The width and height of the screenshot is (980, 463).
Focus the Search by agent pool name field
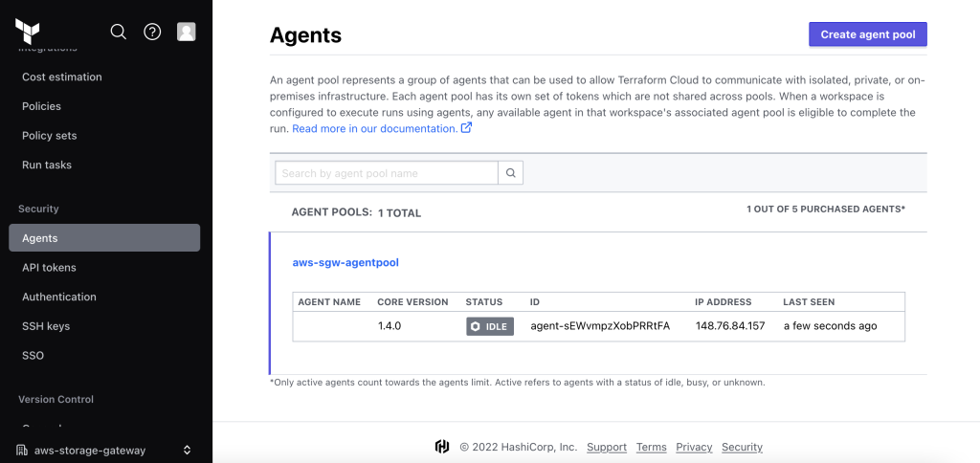387,173
